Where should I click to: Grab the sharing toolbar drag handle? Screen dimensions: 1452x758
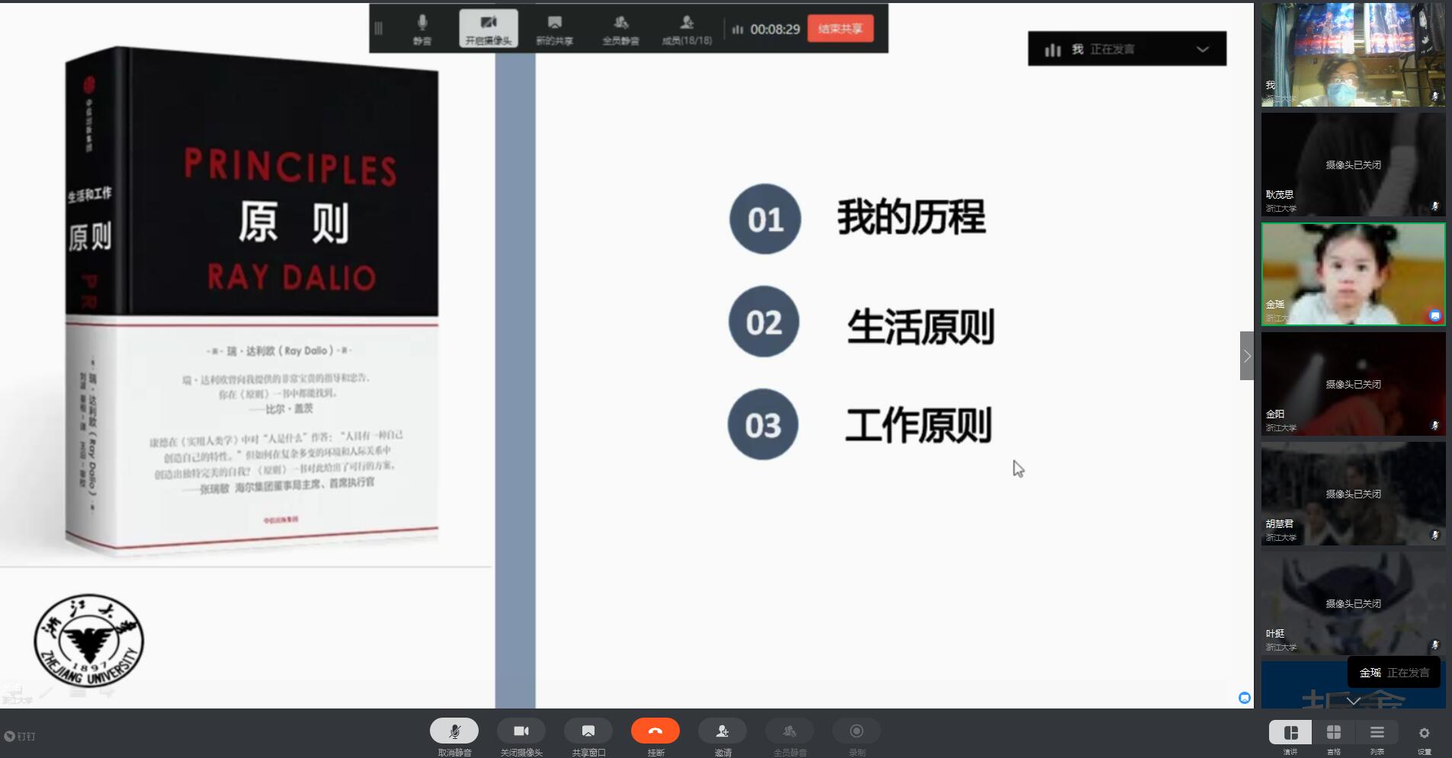[x=379, y=29]
